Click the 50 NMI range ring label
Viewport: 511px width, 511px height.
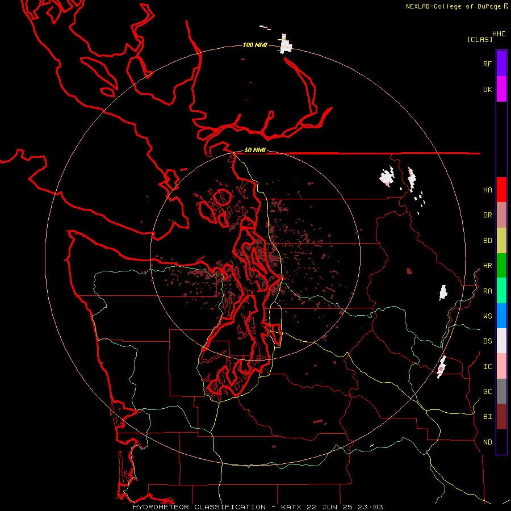click(255, 150)
